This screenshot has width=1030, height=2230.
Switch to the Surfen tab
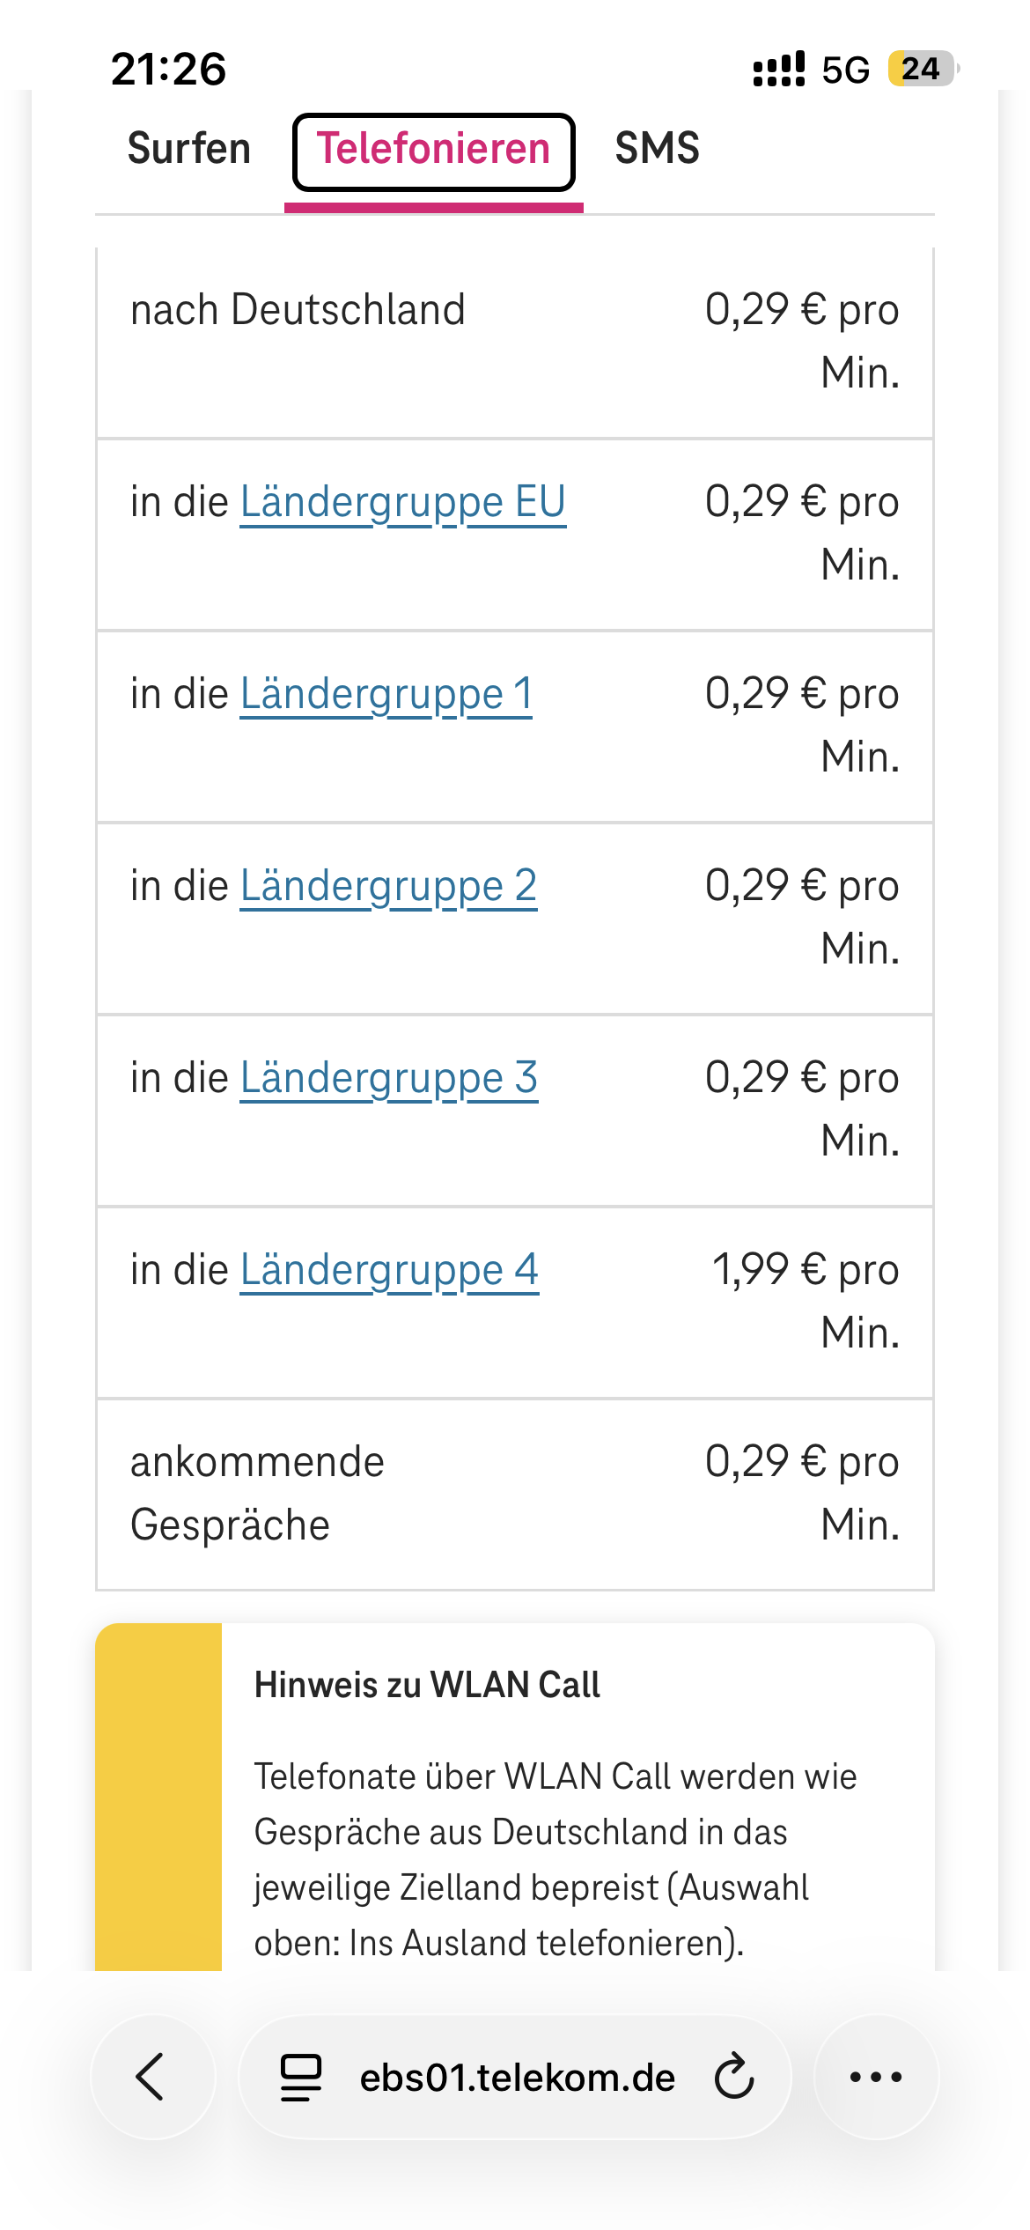click(189, 148)
